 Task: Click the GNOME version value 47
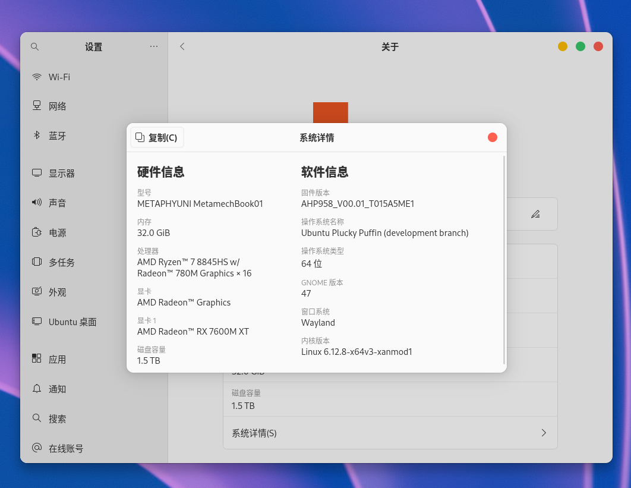tap(306, 294)
